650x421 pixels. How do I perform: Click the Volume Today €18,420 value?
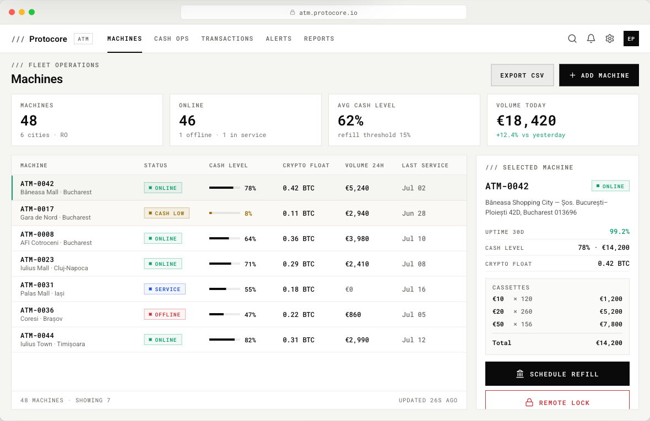pos(526,121)
